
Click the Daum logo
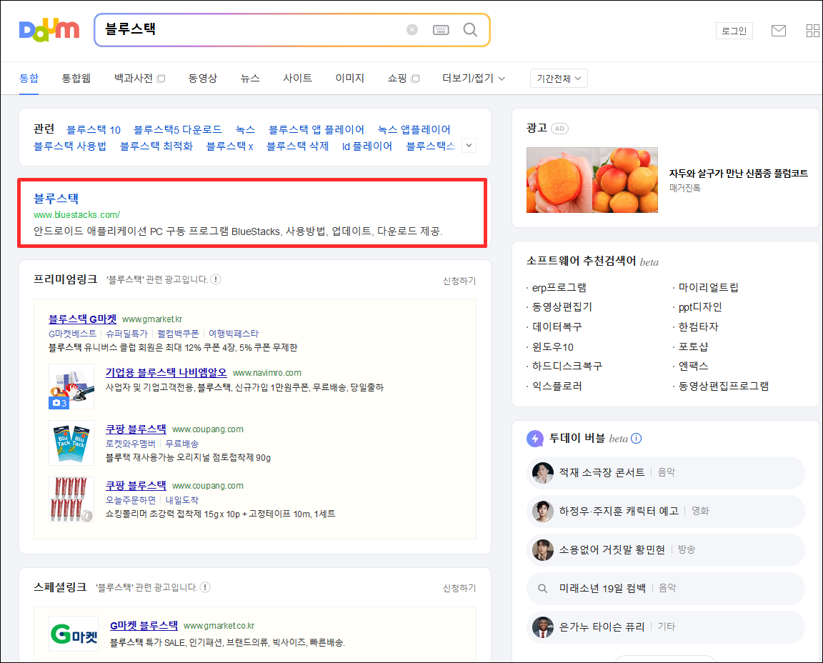pyautogui.click(x=49, y=30)
